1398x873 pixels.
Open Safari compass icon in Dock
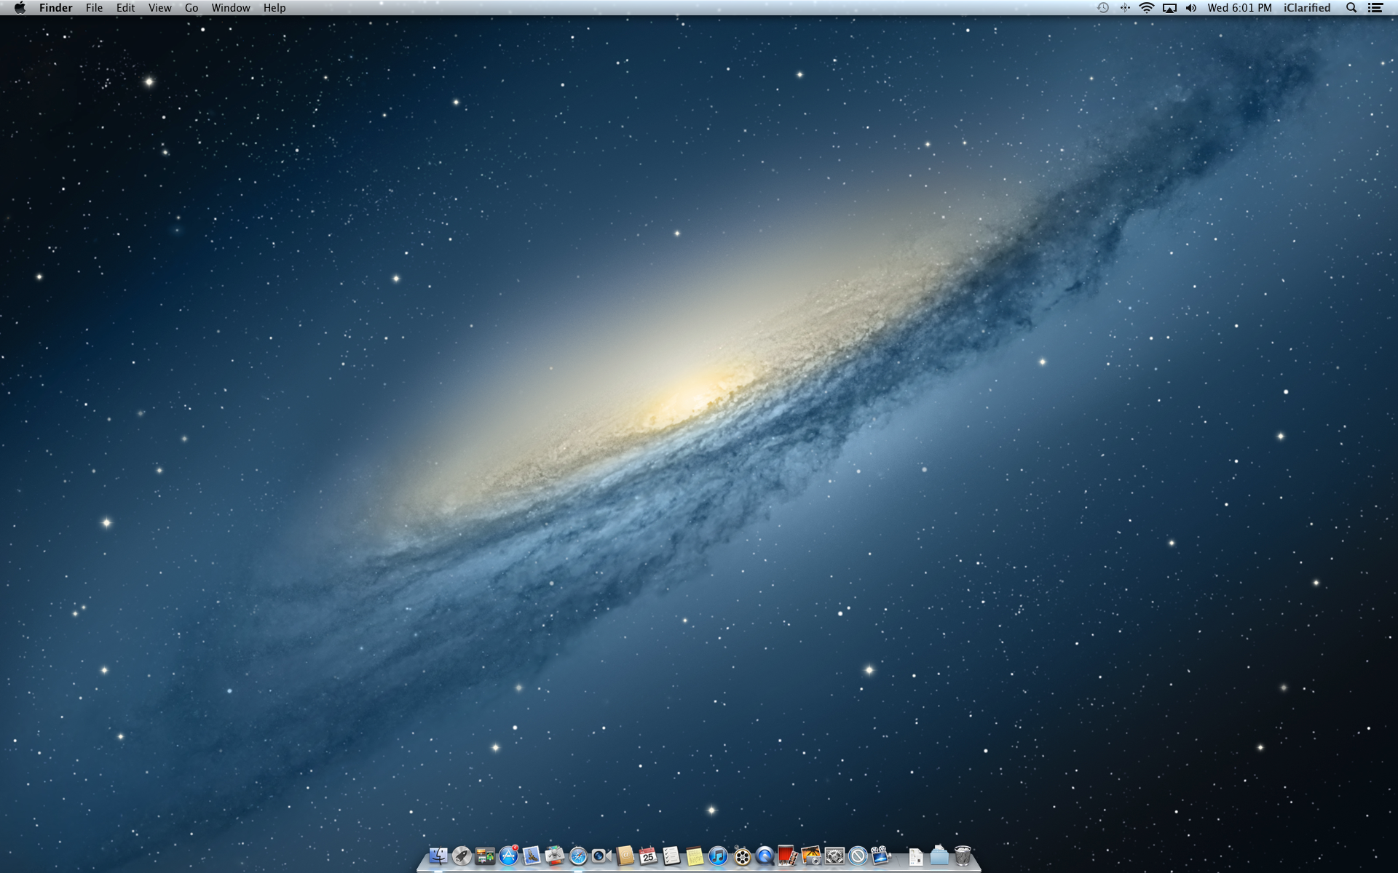578,856
